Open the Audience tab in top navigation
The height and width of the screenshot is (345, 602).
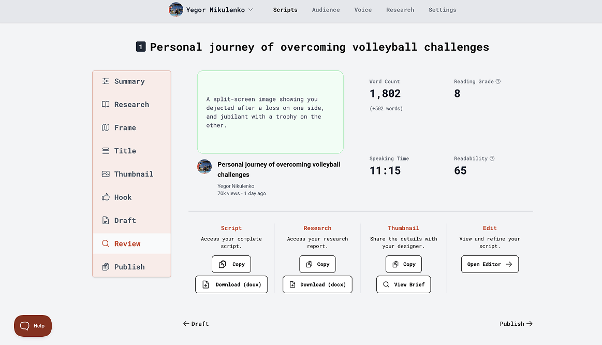[x=326, y=10]
